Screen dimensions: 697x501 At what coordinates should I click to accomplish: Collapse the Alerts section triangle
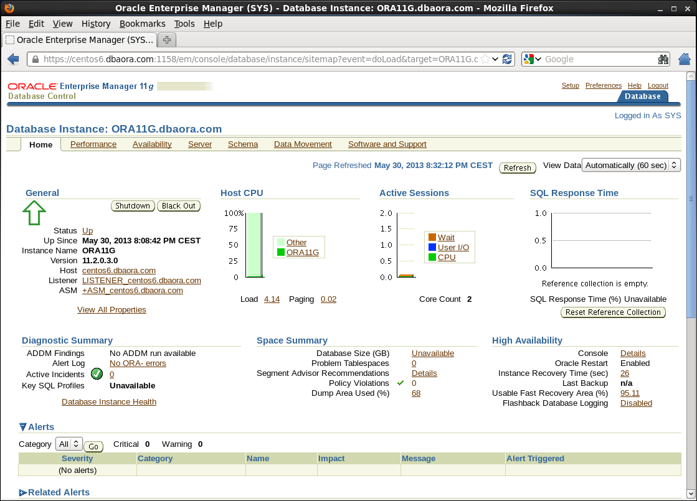[22, 427]
